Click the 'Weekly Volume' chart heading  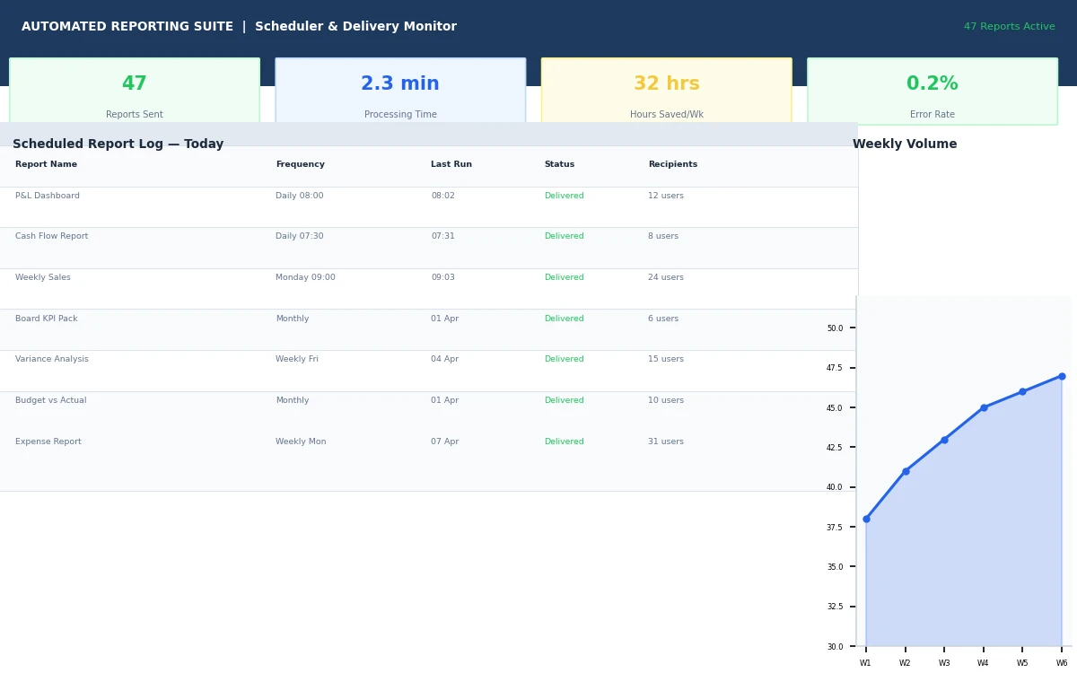tap(905, 144)
